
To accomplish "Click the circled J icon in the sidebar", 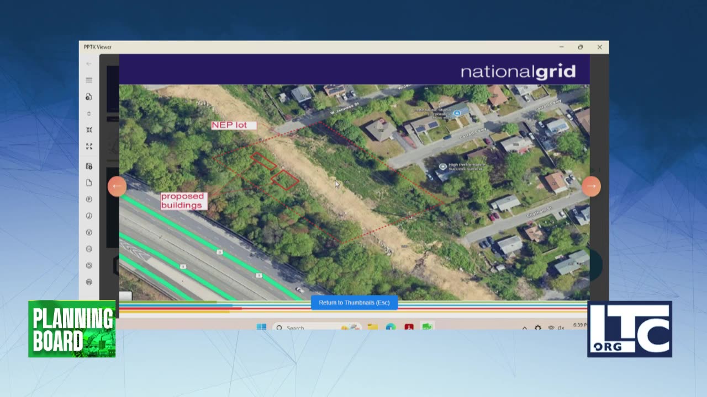I will (89, 216).
